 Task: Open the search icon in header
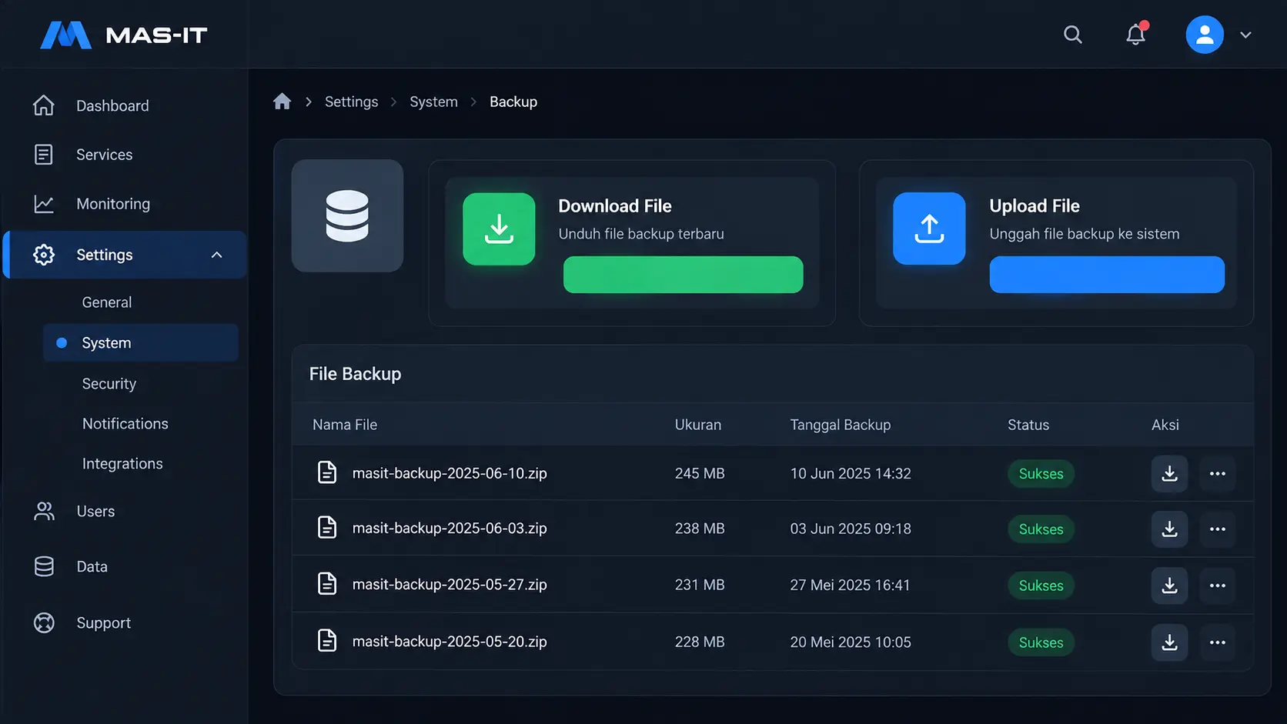(x=1072, y=35)
